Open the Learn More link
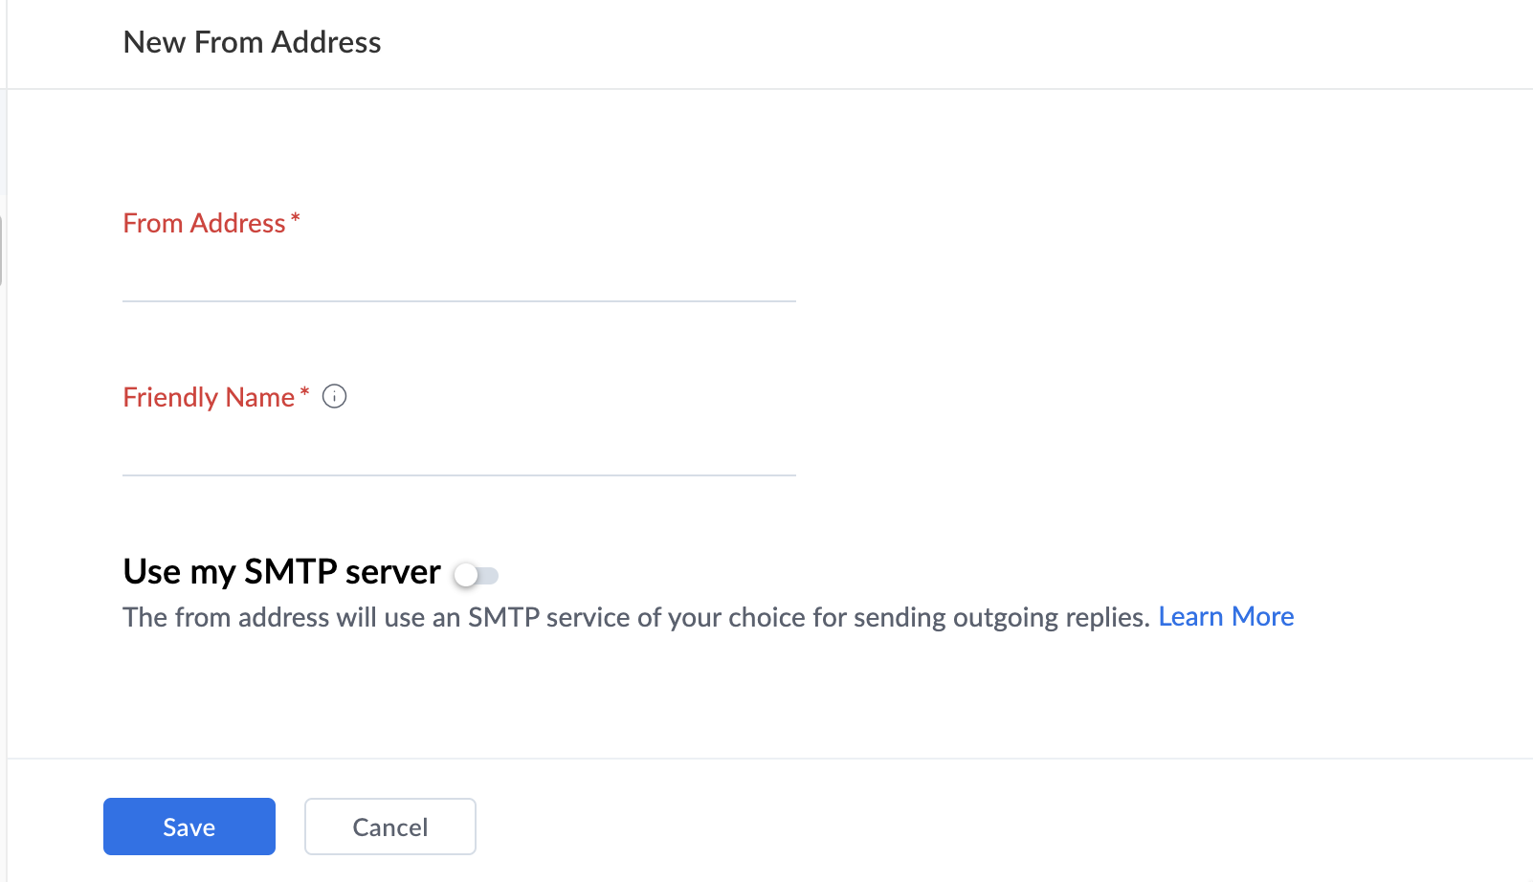 (x=1226, y=616)
